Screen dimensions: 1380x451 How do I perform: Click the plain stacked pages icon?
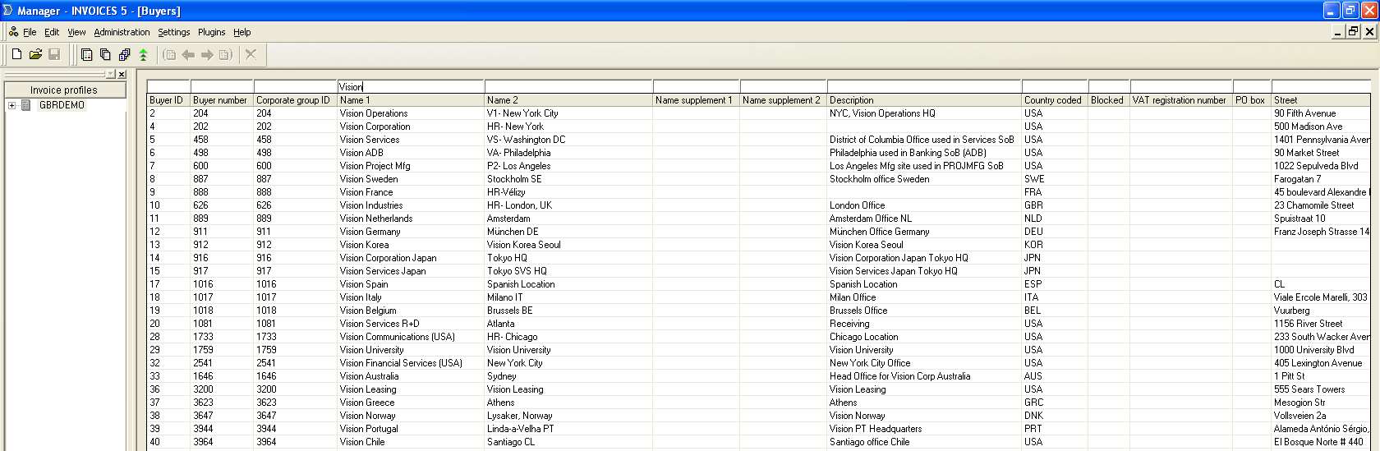pos(105,55)
